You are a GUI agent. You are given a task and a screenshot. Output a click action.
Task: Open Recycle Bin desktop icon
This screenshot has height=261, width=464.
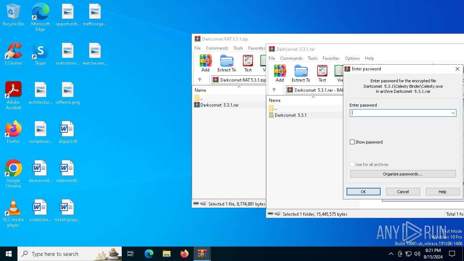[13, 15]
